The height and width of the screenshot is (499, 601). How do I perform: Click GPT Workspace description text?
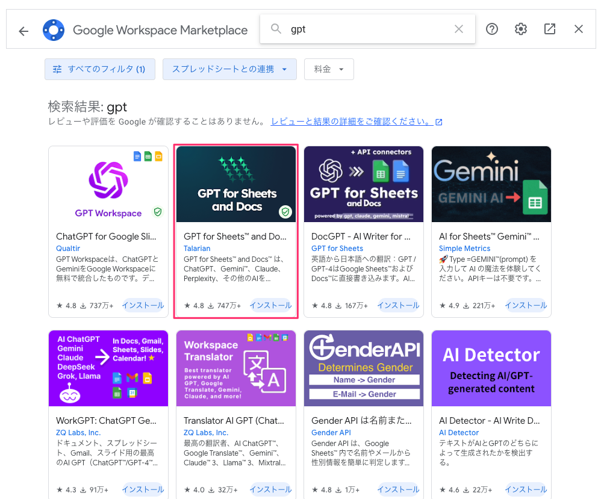pyautogui.click(x=107, y=268)
